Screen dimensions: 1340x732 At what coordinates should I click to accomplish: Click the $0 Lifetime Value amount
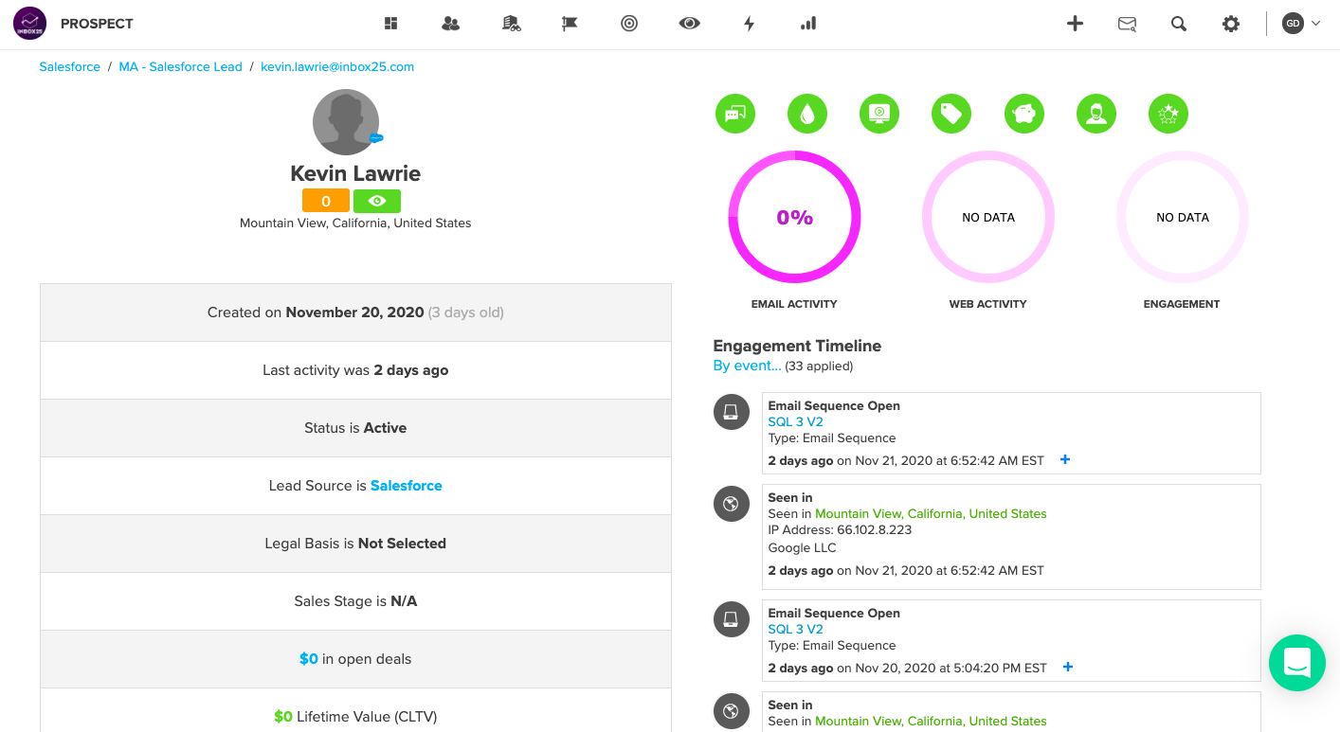click(x=283, y=717)
